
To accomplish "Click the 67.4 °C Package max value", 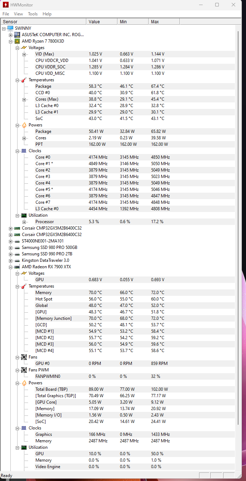I will click(158, 86).
